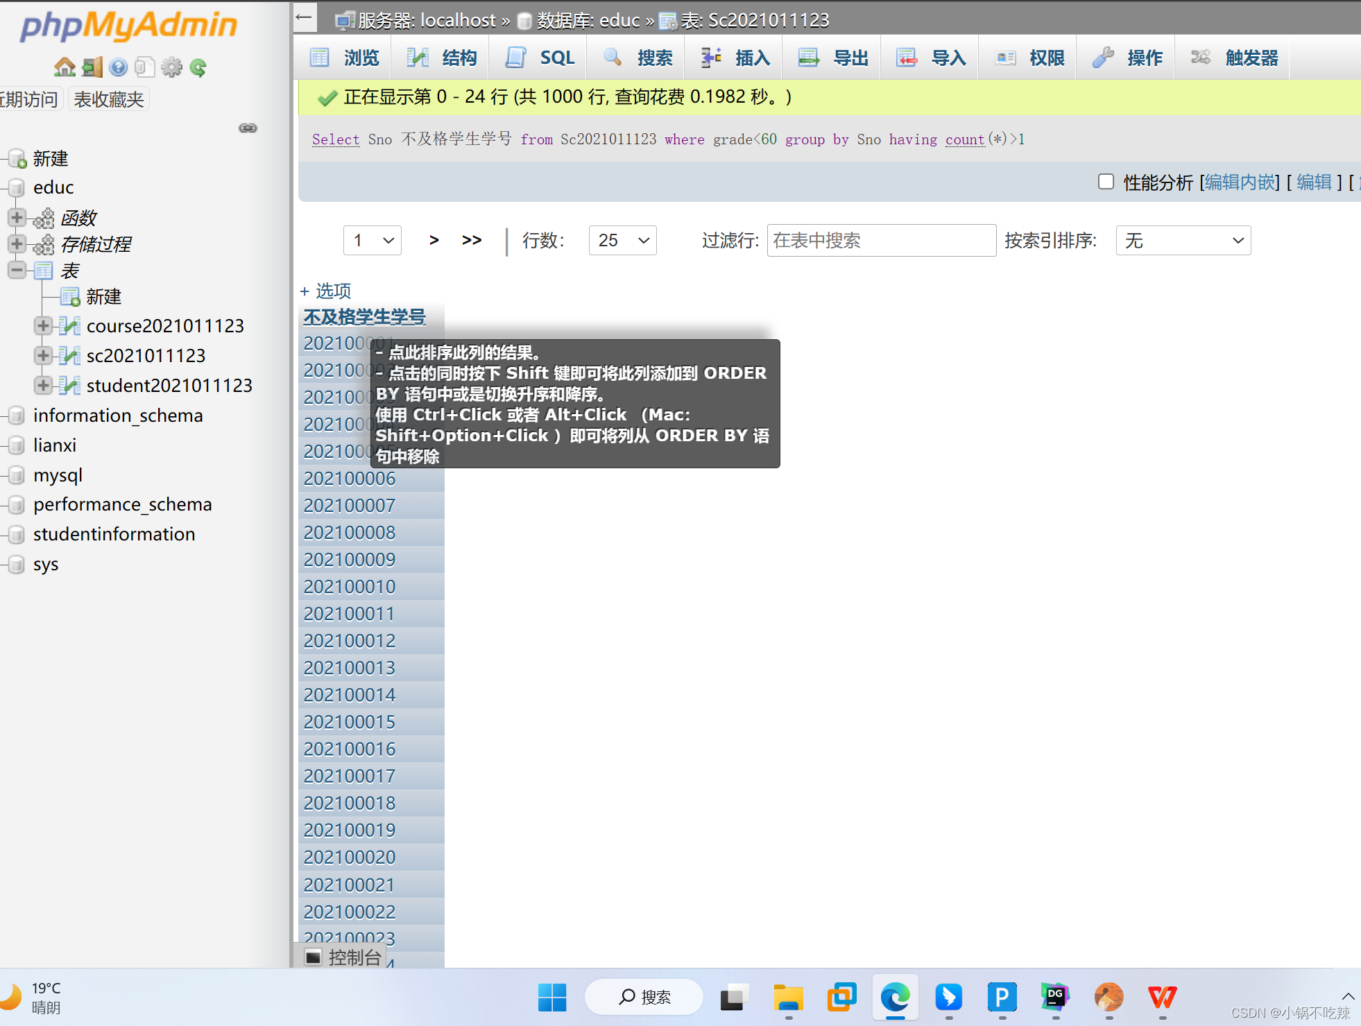Open the 行数 rows-per-page dropdown
Image resolution: width=1361 pixels, height=1026 pixels.
[622, 240]
